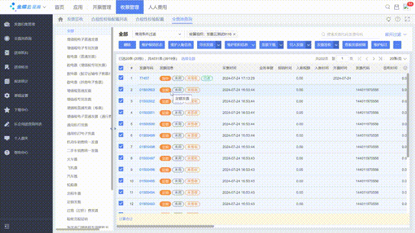Open the 常用条件过滤 dropdown

coord(158,34)
